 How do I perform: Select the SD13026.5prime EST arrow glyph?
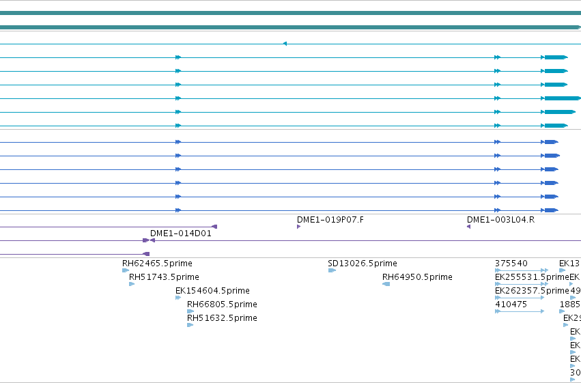332,270
